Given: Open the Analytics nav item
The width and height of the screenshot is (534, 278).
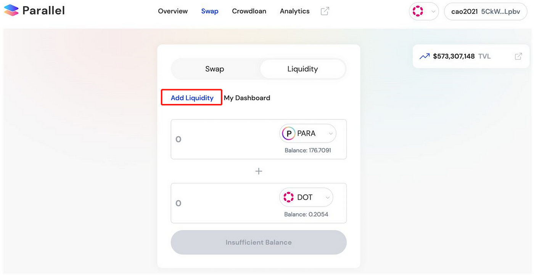Looking at the screenshot, I should coord(294,11).
